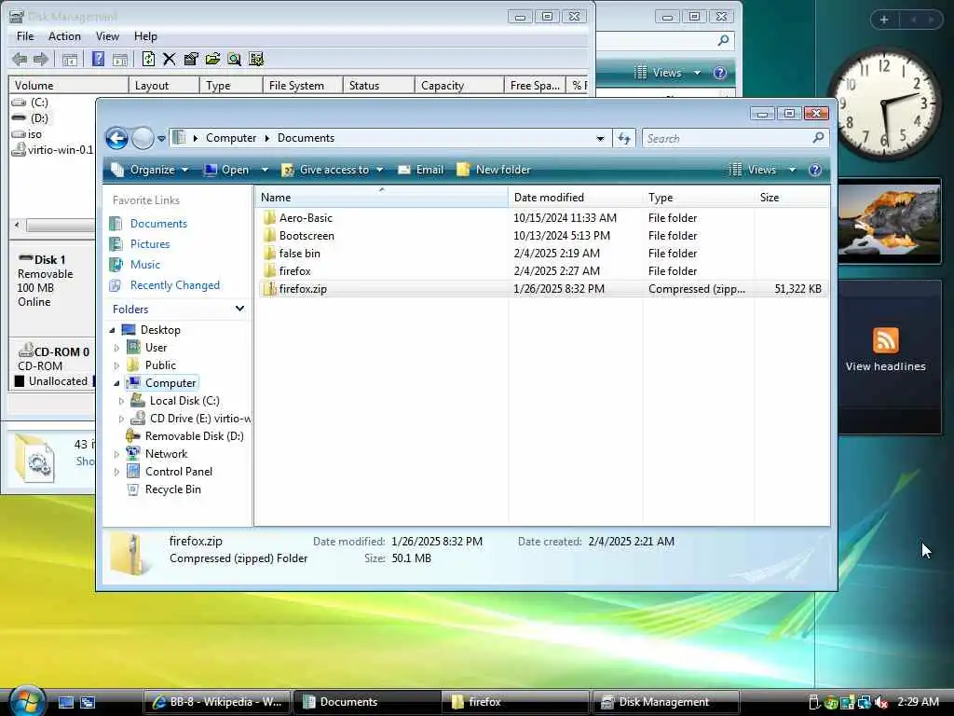Click Switch between windows Quick Launch icon

click(88, 702)
